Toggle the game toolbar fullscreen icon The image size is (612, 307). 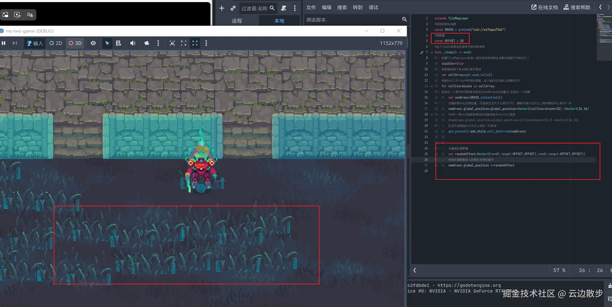click(x=184, y=43)
